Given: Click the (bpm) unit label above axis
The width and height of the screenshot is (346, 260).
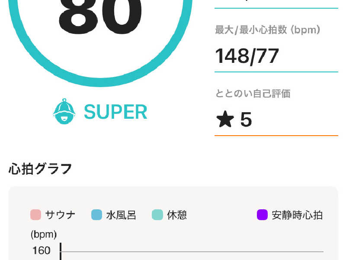Looking at the screenshot, I should pyautogui.click(x=44, y=234).
